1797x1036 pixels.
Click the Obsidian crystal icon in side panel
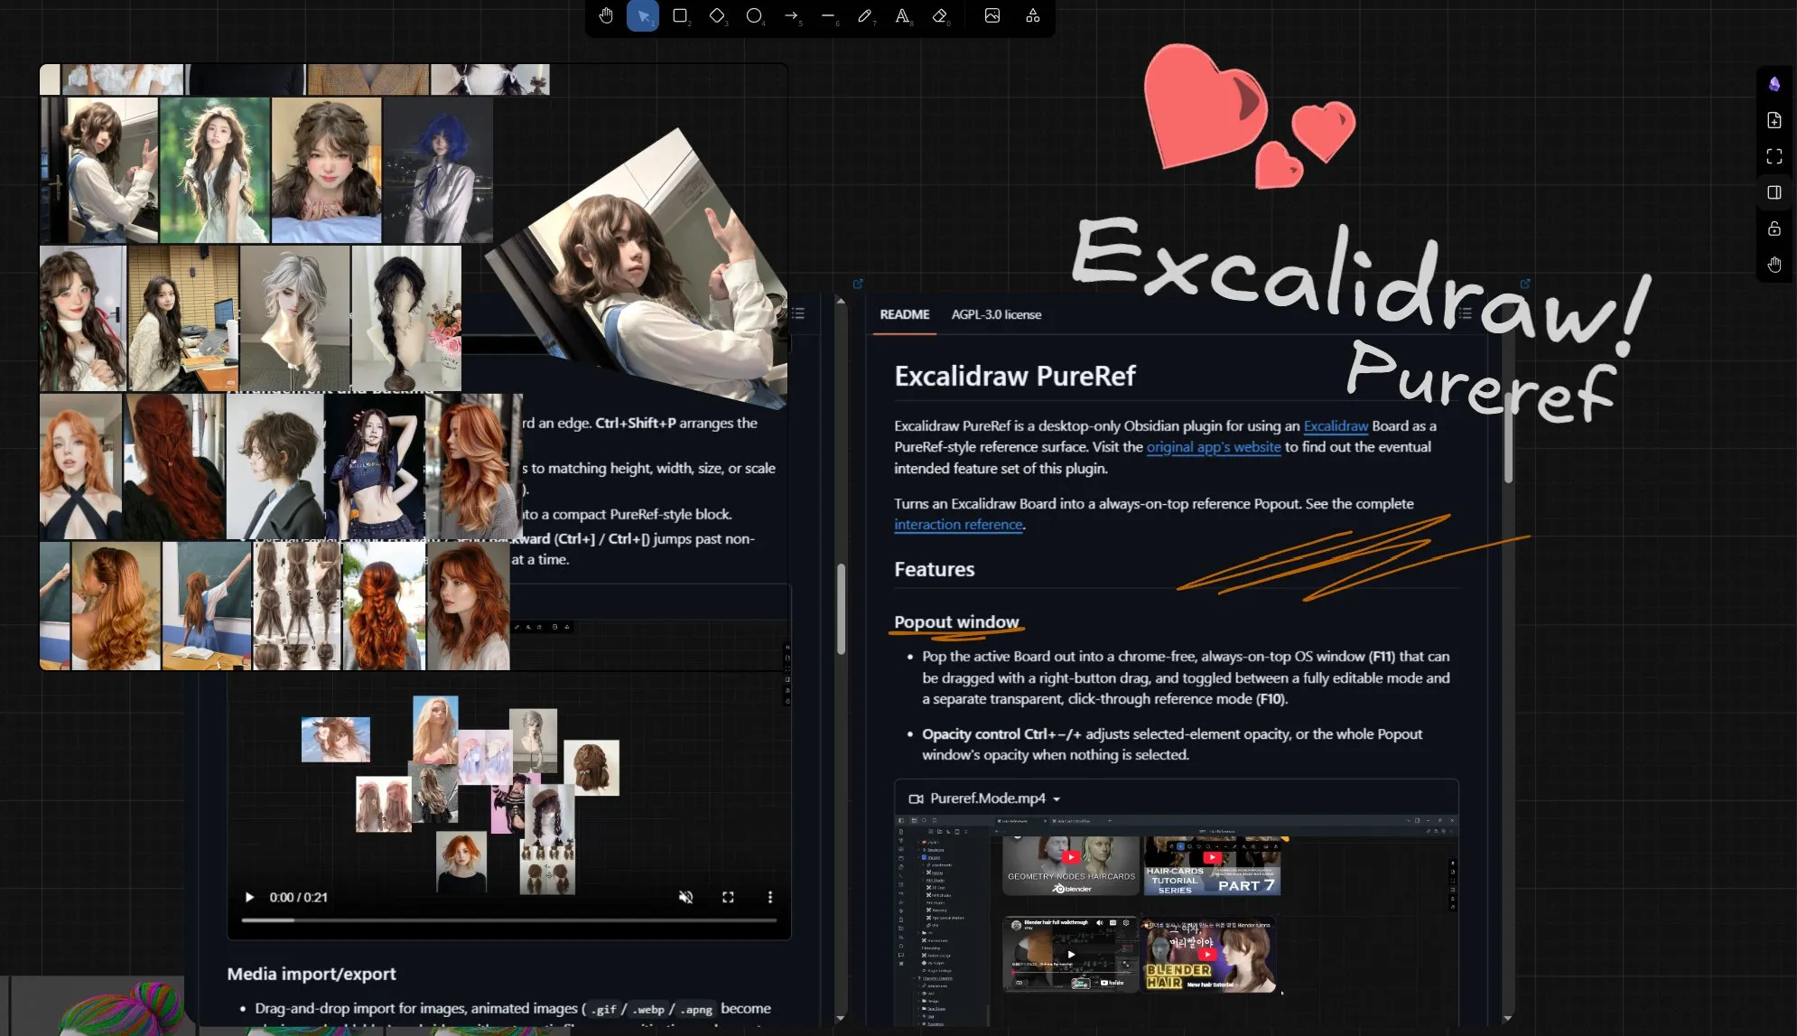(1774, 84)
